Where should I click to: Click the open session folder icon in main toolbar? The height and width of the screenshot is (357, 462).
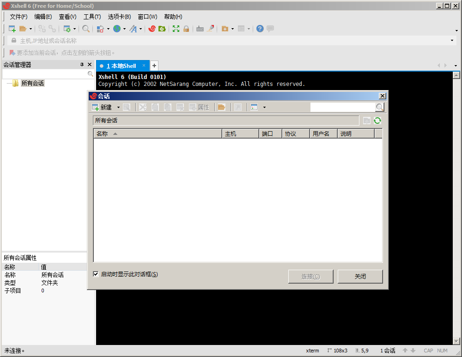pos(23,29)
